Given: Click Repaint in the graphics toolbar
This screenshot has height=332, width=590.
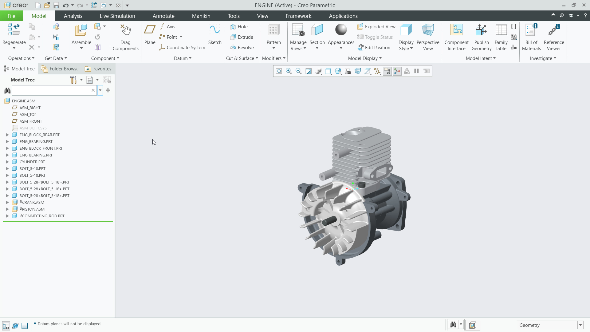Looking at the screenshot, I should click(x=308, y=71).
